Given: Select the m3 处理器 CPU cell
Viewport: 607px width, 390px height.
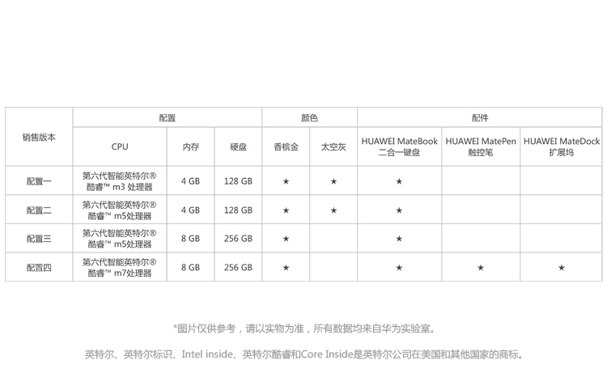Looking at the screenshot, I should tap(120, 181).
